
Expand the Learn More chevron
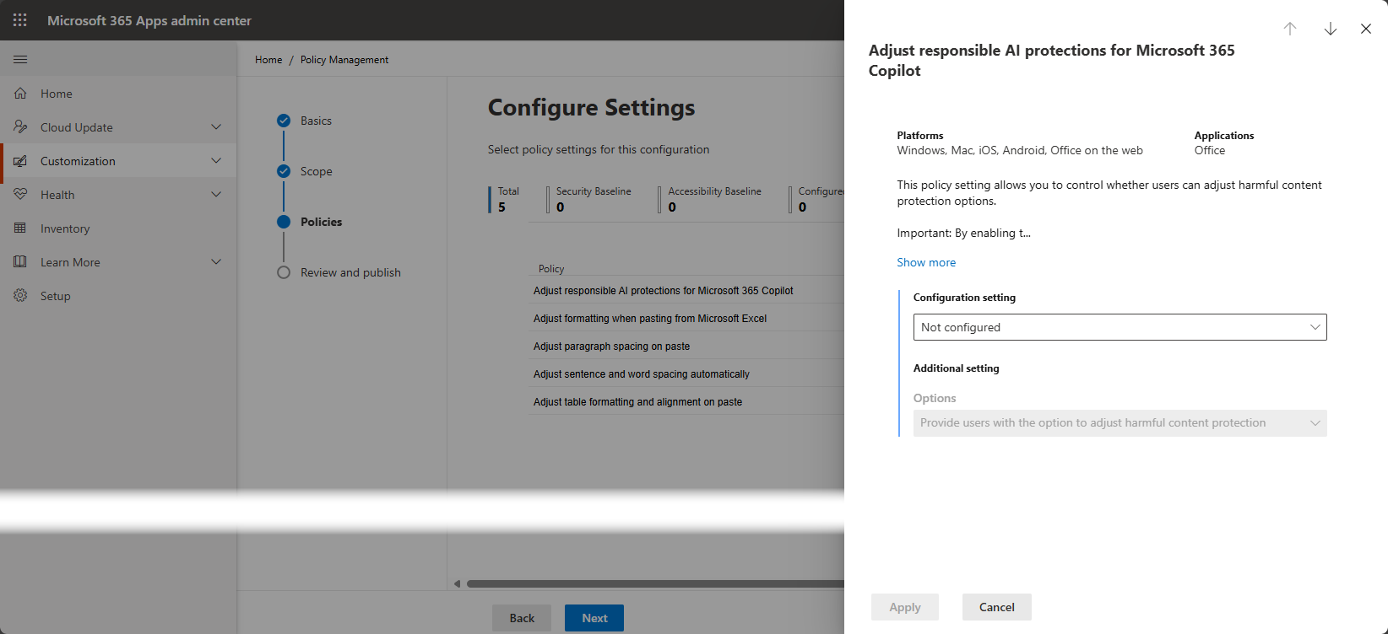tap(216, 262)
